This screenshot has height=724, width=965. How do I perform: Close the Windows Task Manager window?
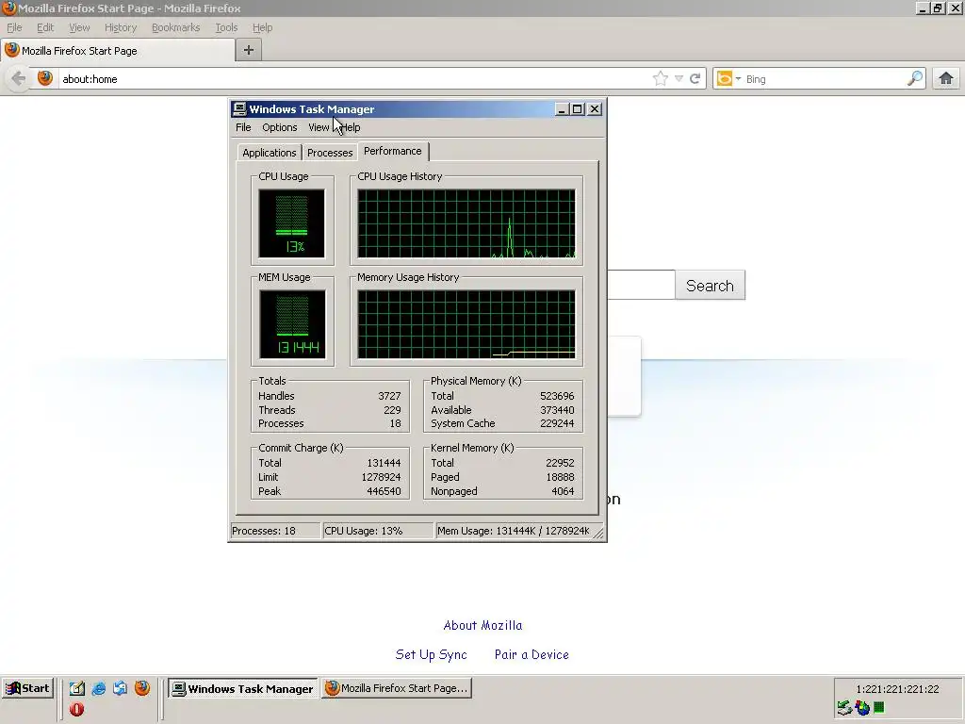pos(595,109)
